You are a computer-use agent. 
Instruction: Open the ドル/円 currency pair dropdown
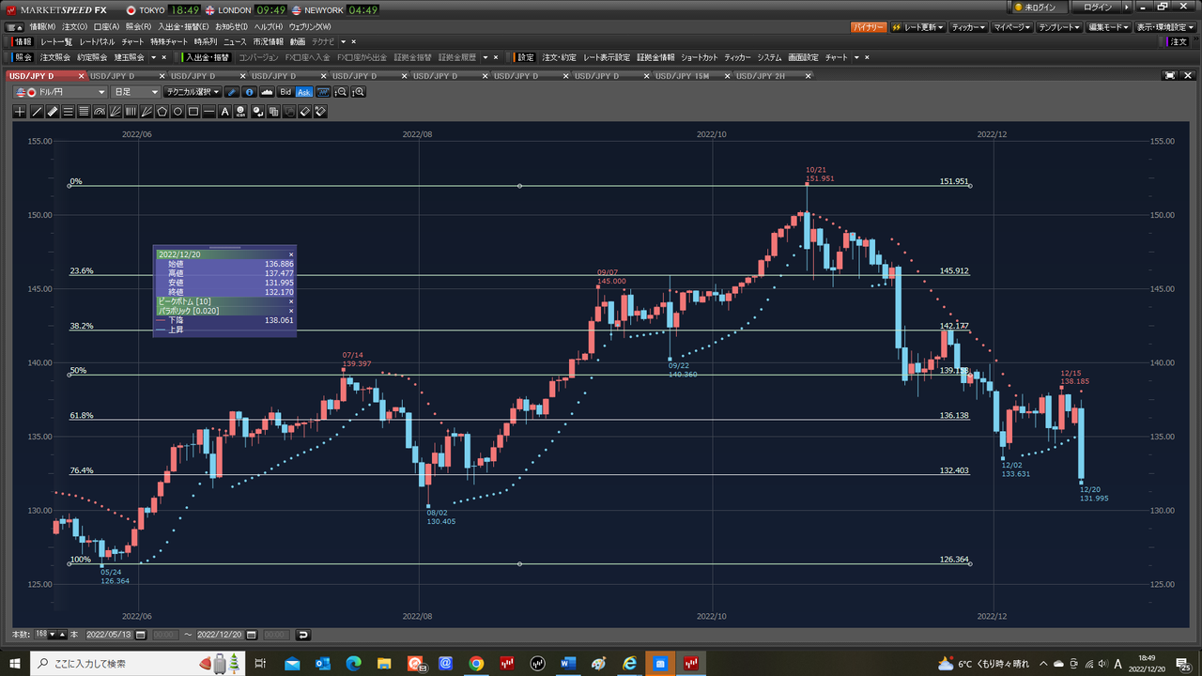(61, 92)
